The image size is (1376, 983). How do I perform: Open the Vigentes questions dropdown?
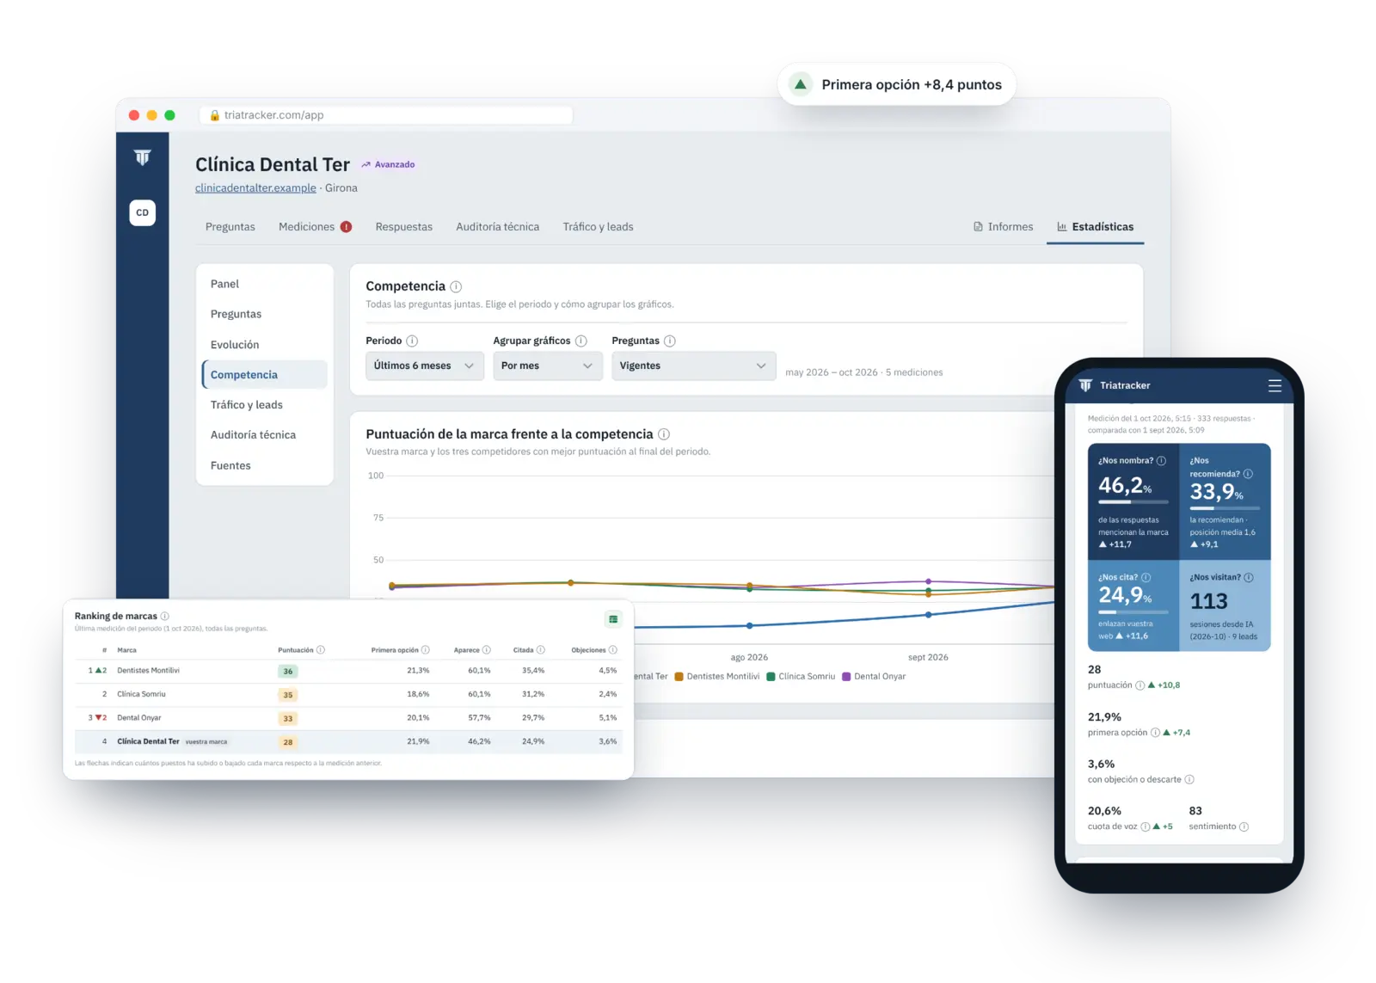pyautogui.click(x=693, y=366)
